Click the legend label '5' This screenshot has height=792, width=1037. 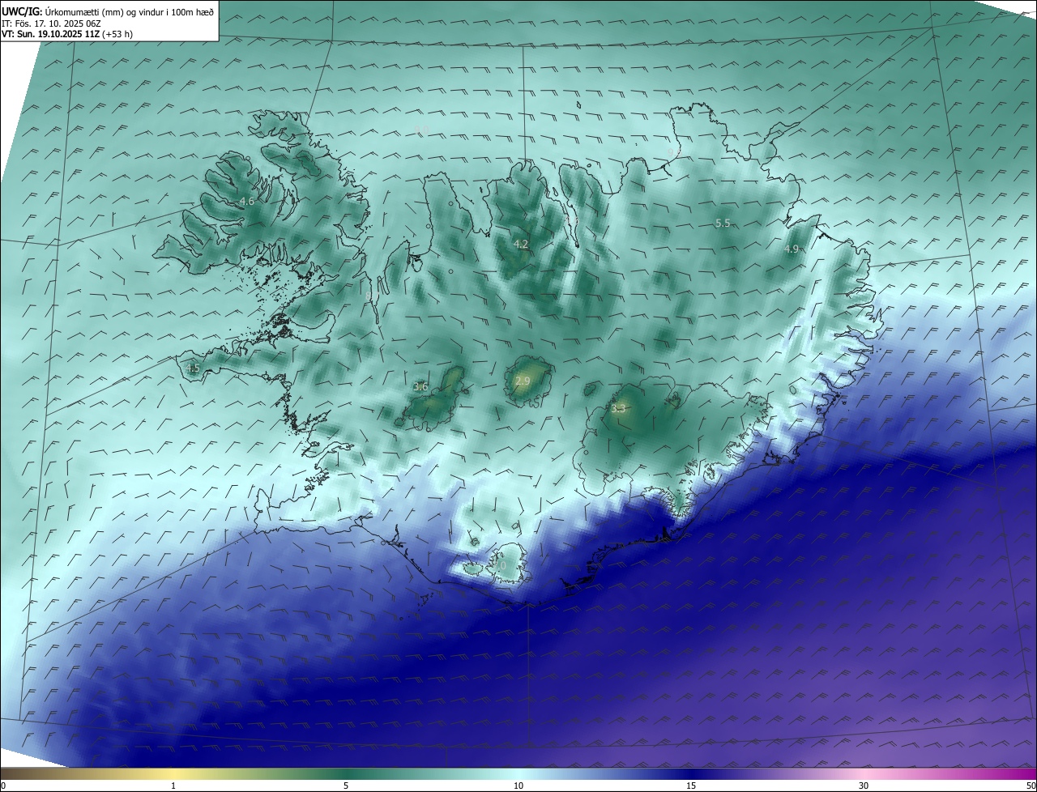click(346, 786)
